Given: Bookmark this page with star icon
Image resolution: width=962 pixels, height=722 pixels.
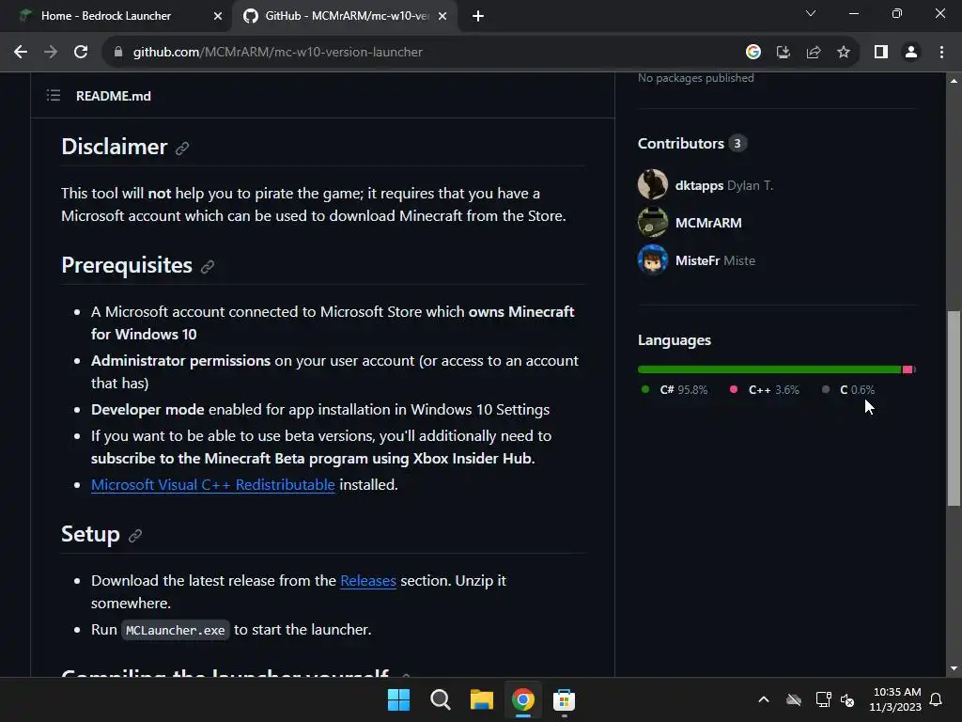Looking at the screenshot, I should tap(844, 52).
